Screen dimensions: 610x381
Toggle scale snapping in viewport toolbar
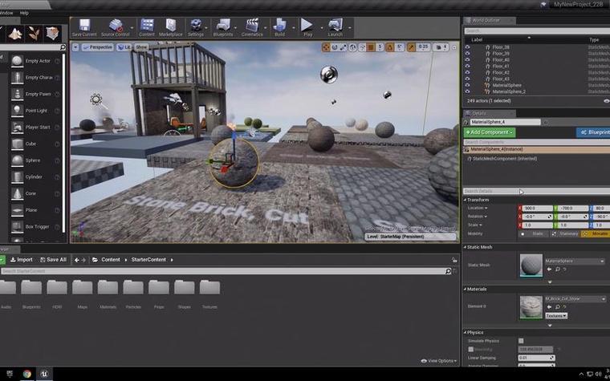412,47
